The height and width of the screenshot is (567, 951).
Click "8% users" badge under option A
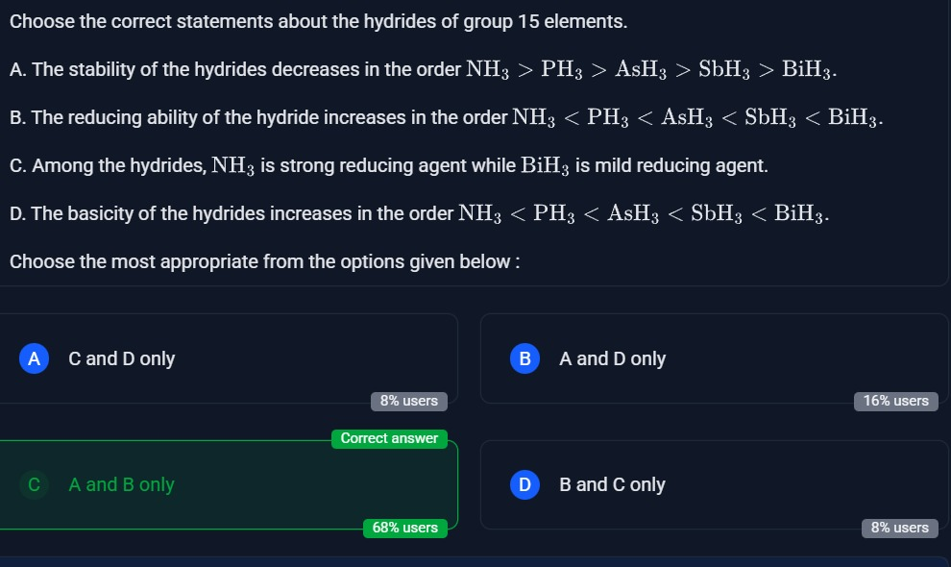408,401
